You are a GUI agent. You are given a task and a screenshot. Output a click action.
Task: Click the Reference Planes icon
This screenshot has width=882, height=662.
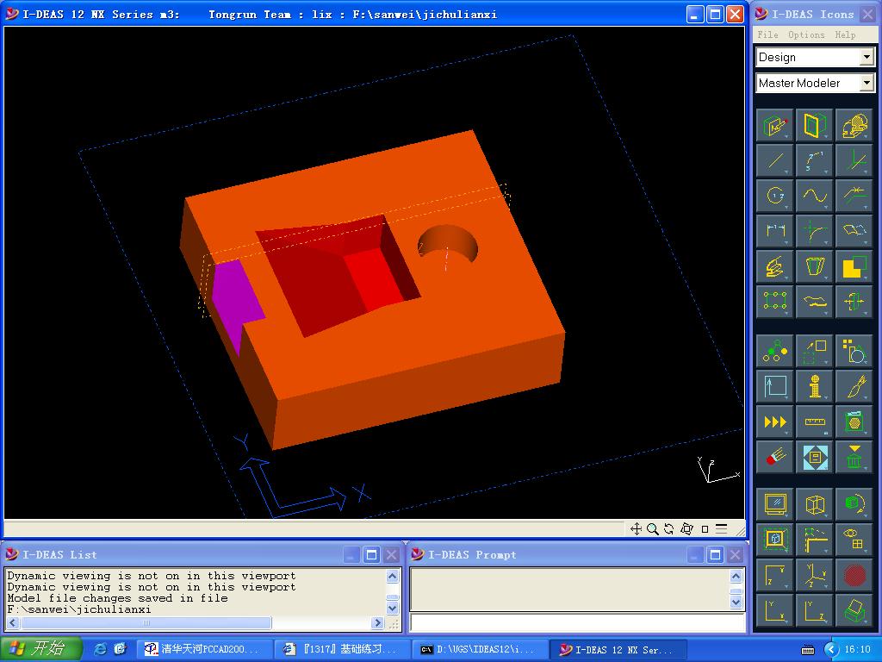pos(815,125)
